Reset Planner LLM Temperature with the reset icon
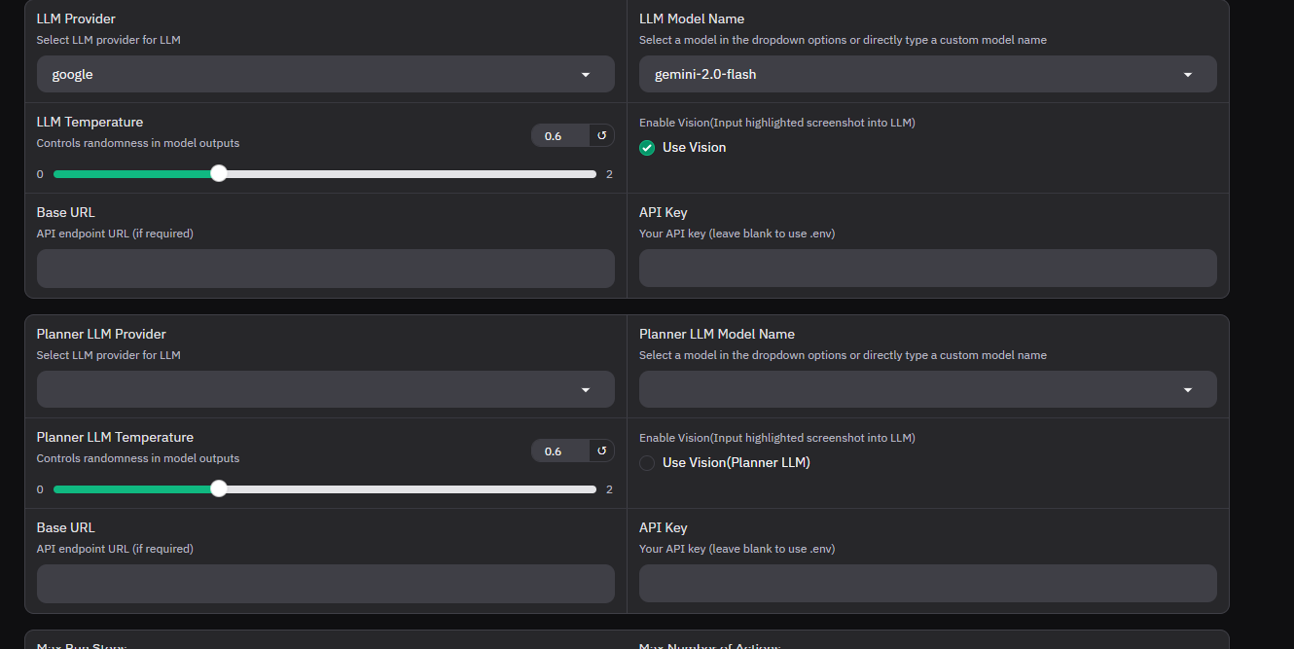The image size is (1294, 649). [x=601, y=451]
